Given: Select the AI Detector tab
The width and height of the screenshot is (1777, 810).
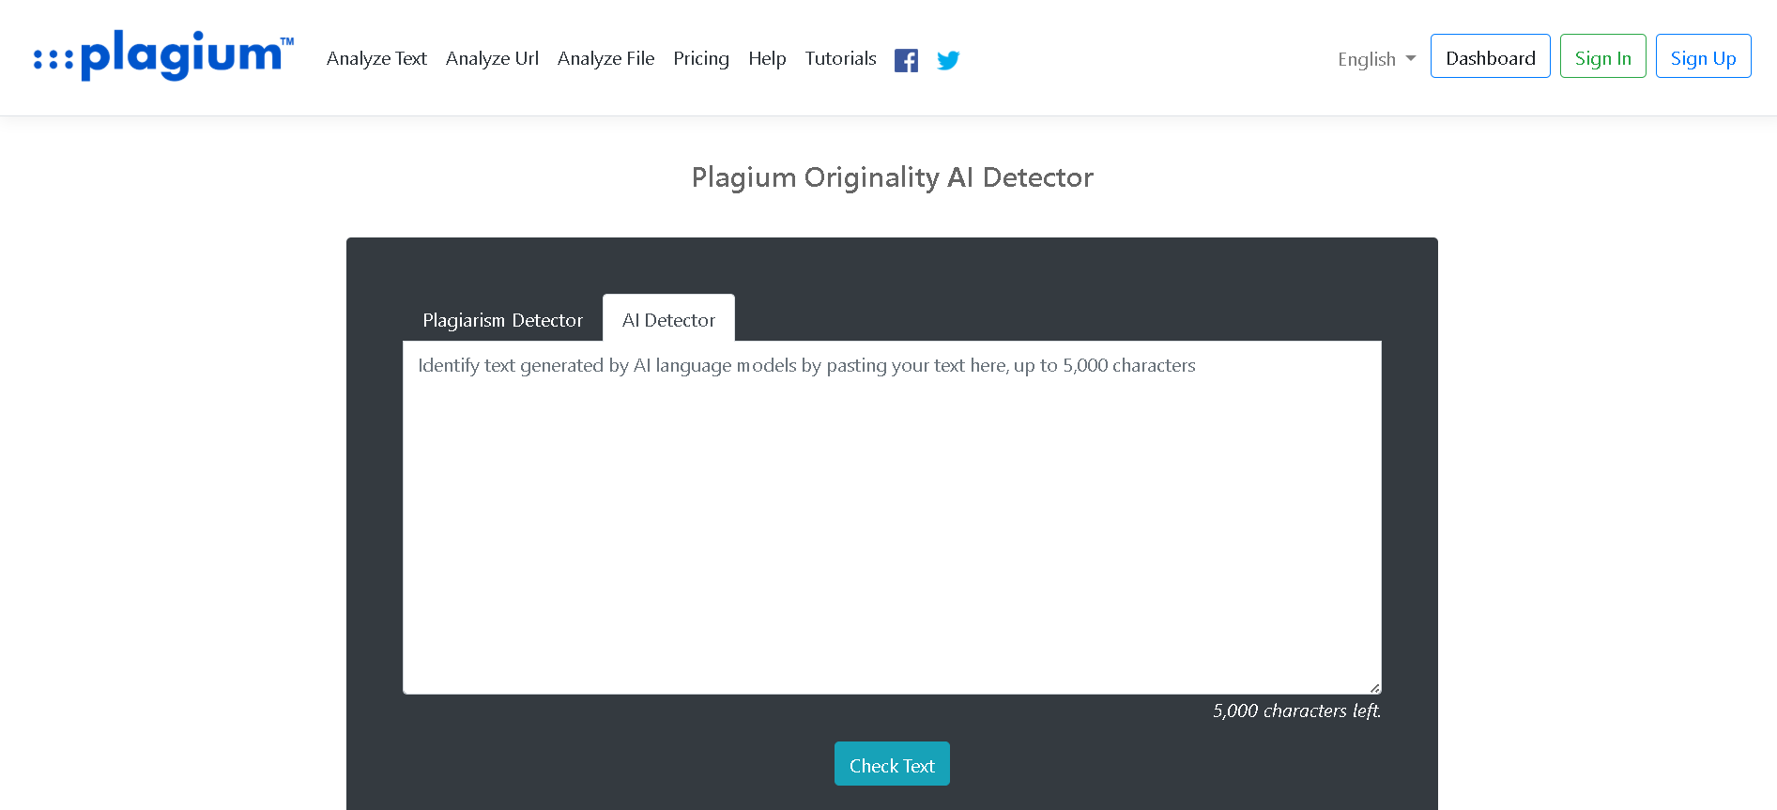Looking at the screenshot, I should tap(668, 319).
